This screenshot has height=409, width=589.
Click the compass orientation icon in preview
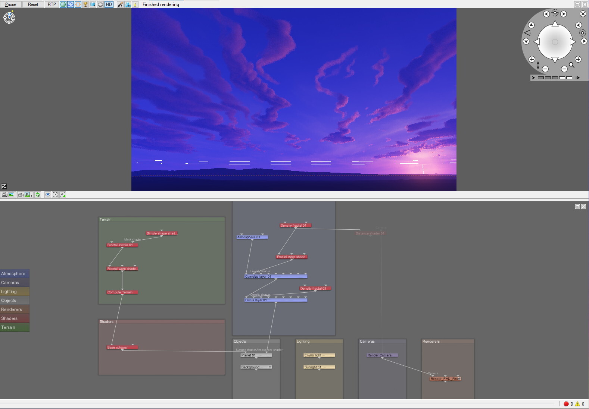point(9,18)
